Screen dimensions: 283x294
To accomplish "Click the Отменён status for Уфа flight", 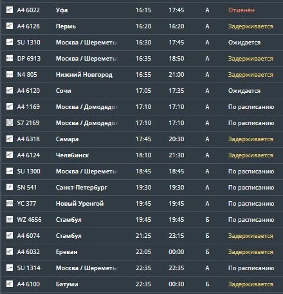I will click(x=241, y=10).
